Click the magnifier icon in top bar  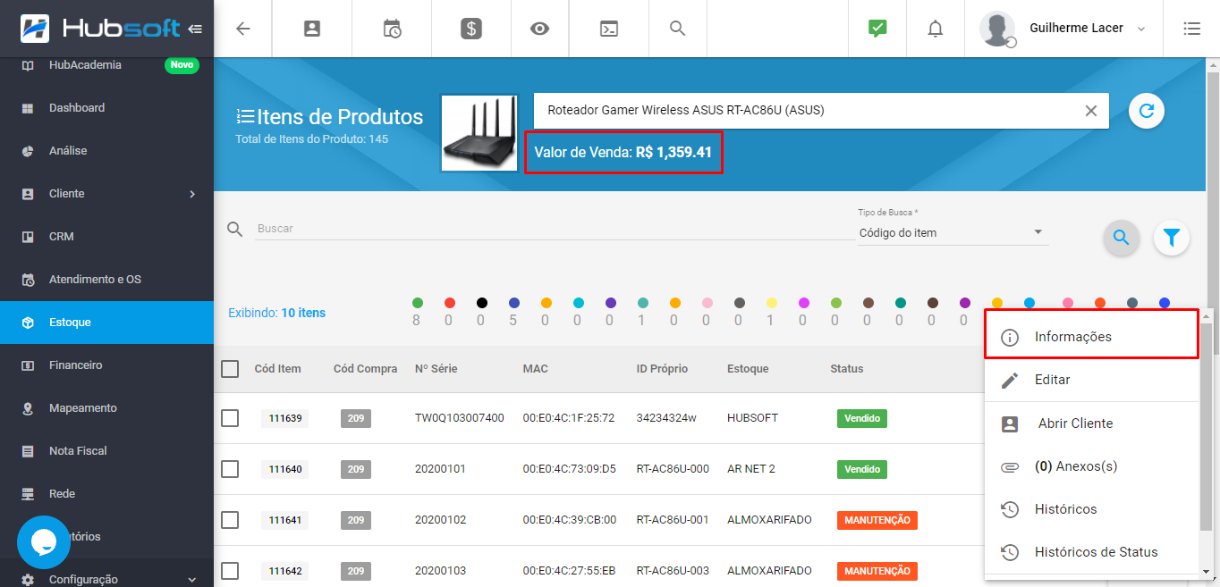coord(677,29)
